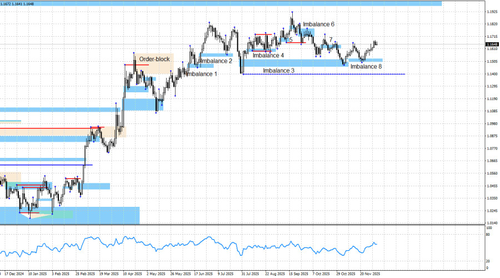Click the 17 Dec 2024 date label
This screenshot has height=278, width=500.
pos(14,274)
